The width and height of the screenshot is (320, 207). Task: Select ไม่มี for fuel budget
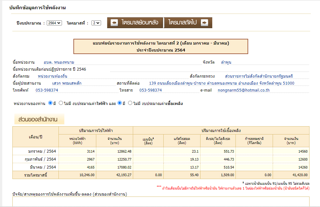[x=130, y=103]
